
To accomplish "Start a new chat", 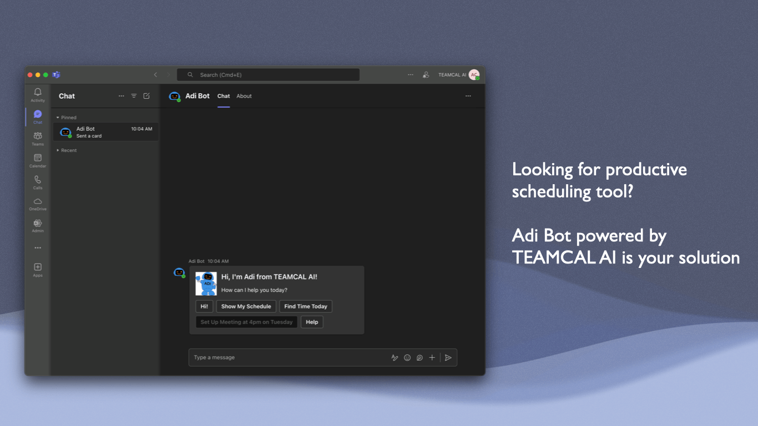I will [x=146, y=96].
